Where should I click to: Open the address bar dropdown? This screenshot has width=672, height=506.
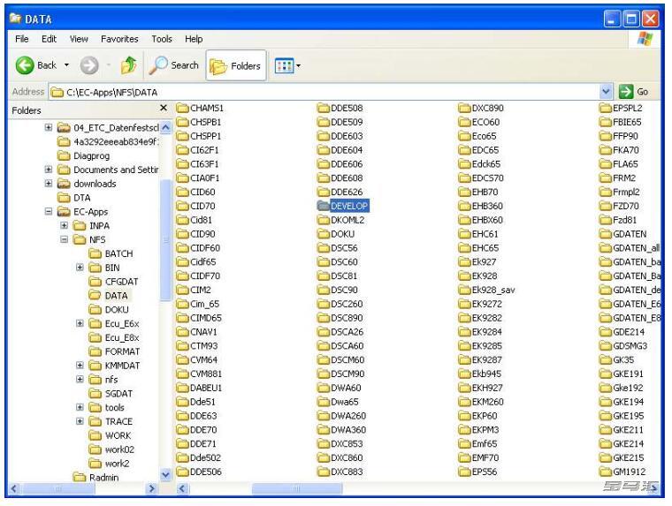click(x=605, y=92)
